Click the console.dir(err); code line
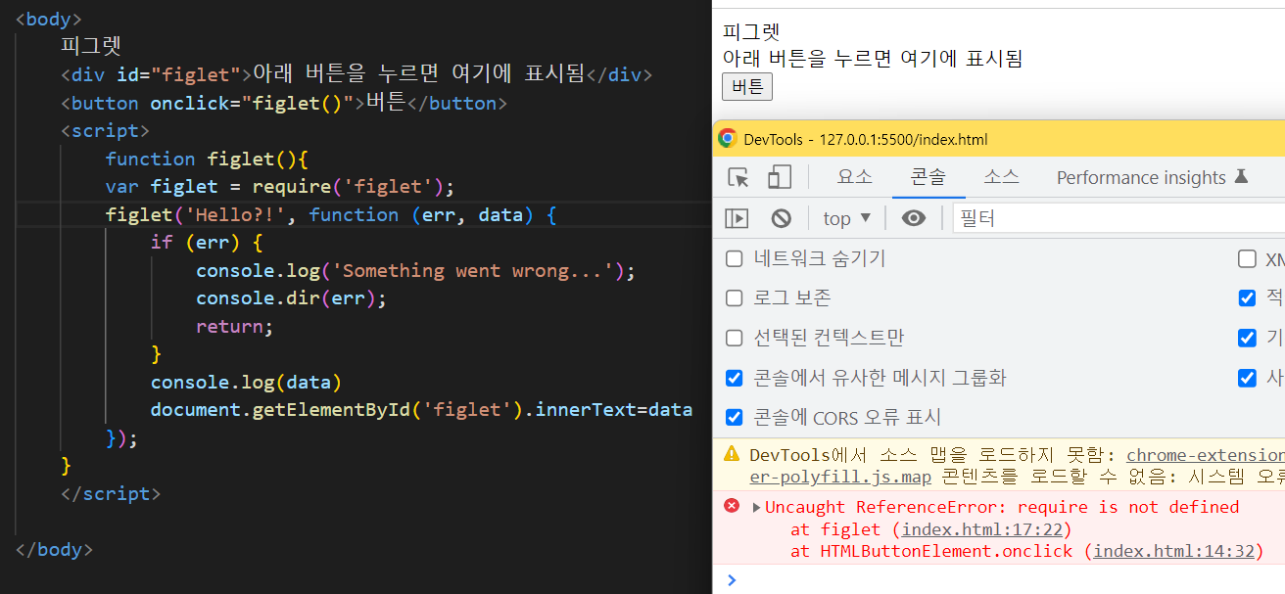Viewport: 1285px width, 594px height. coord(292,298)
